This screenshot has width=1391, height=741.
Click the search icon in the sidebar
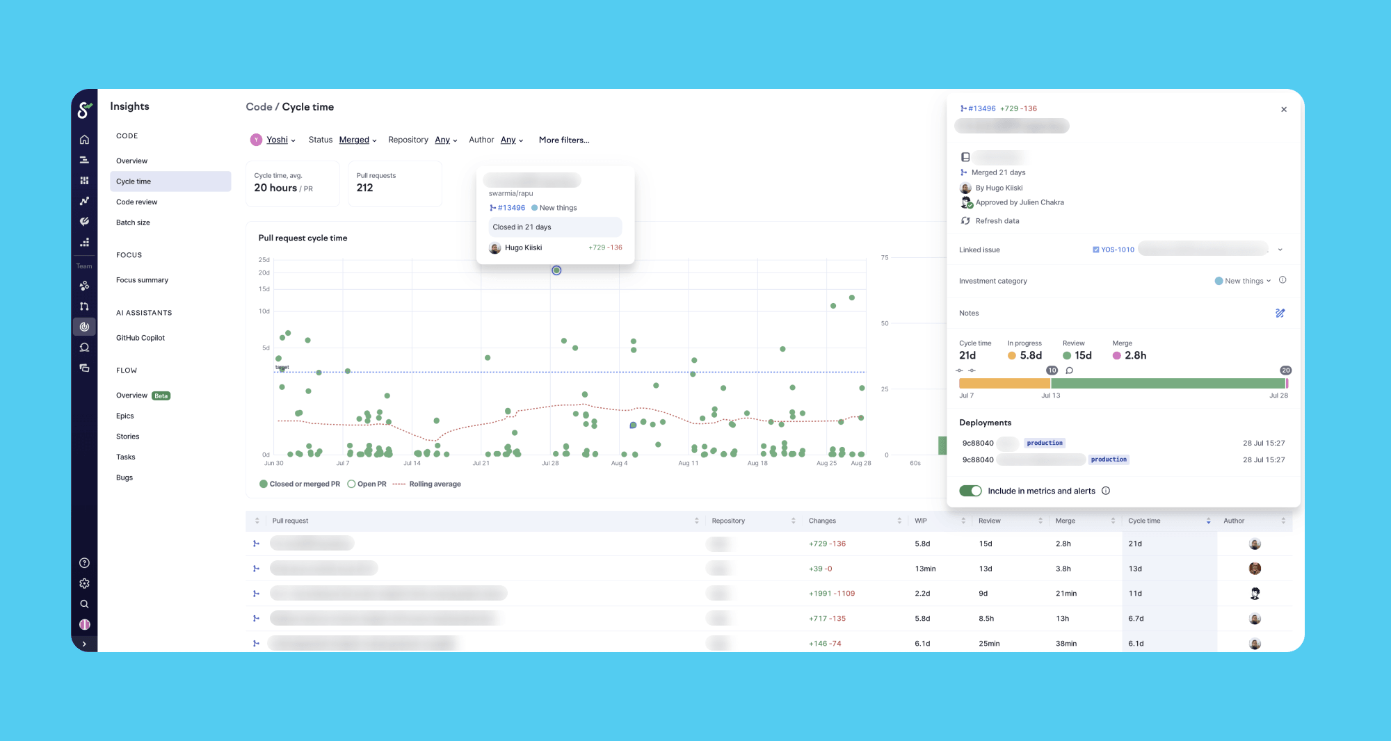(84, 604)
